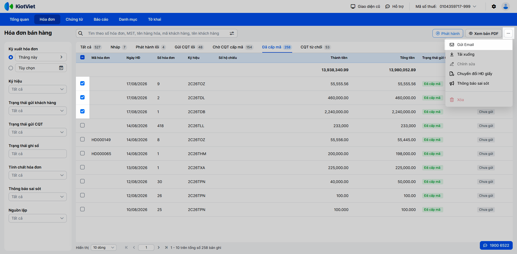Image resolution: width=517 pixels, height=254 pixels.
Task: Click the invoice search input field
Action: pos(157,33)
